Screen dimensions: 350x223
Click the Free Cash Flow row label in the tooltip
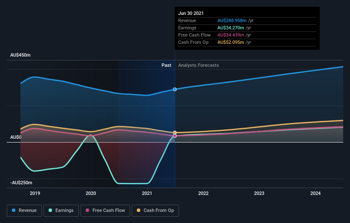pyautogui.click(x=194, y=35)
